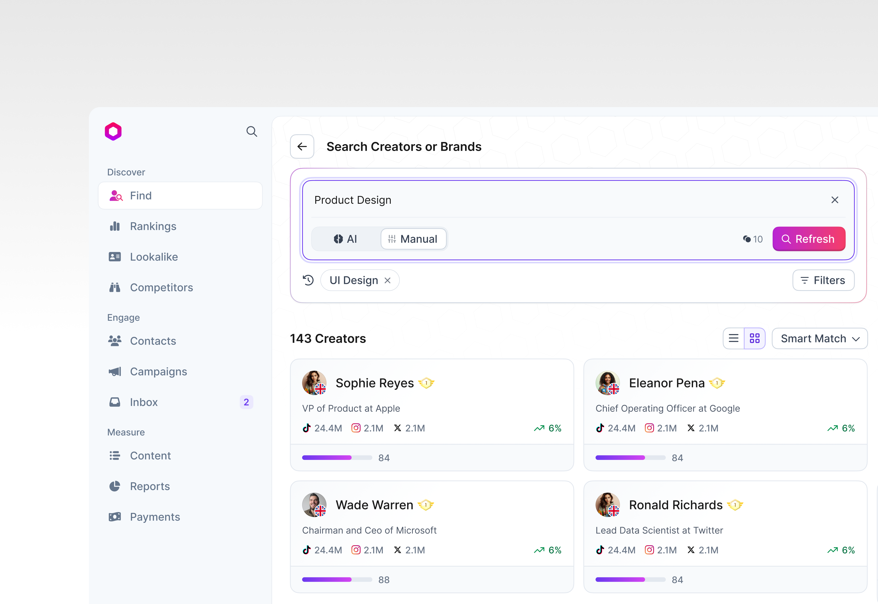Open the Smart Match sorting dropdown
Viewport: 878px width, 604px height.
pyautogui.click(x=819, y=338)
